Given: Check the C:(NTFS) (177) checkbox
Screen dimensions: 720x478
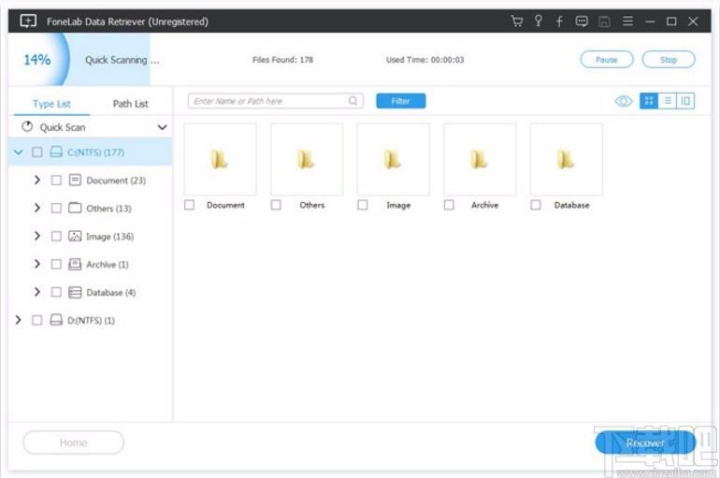Looking at the screenshot, I should [37, 152].
